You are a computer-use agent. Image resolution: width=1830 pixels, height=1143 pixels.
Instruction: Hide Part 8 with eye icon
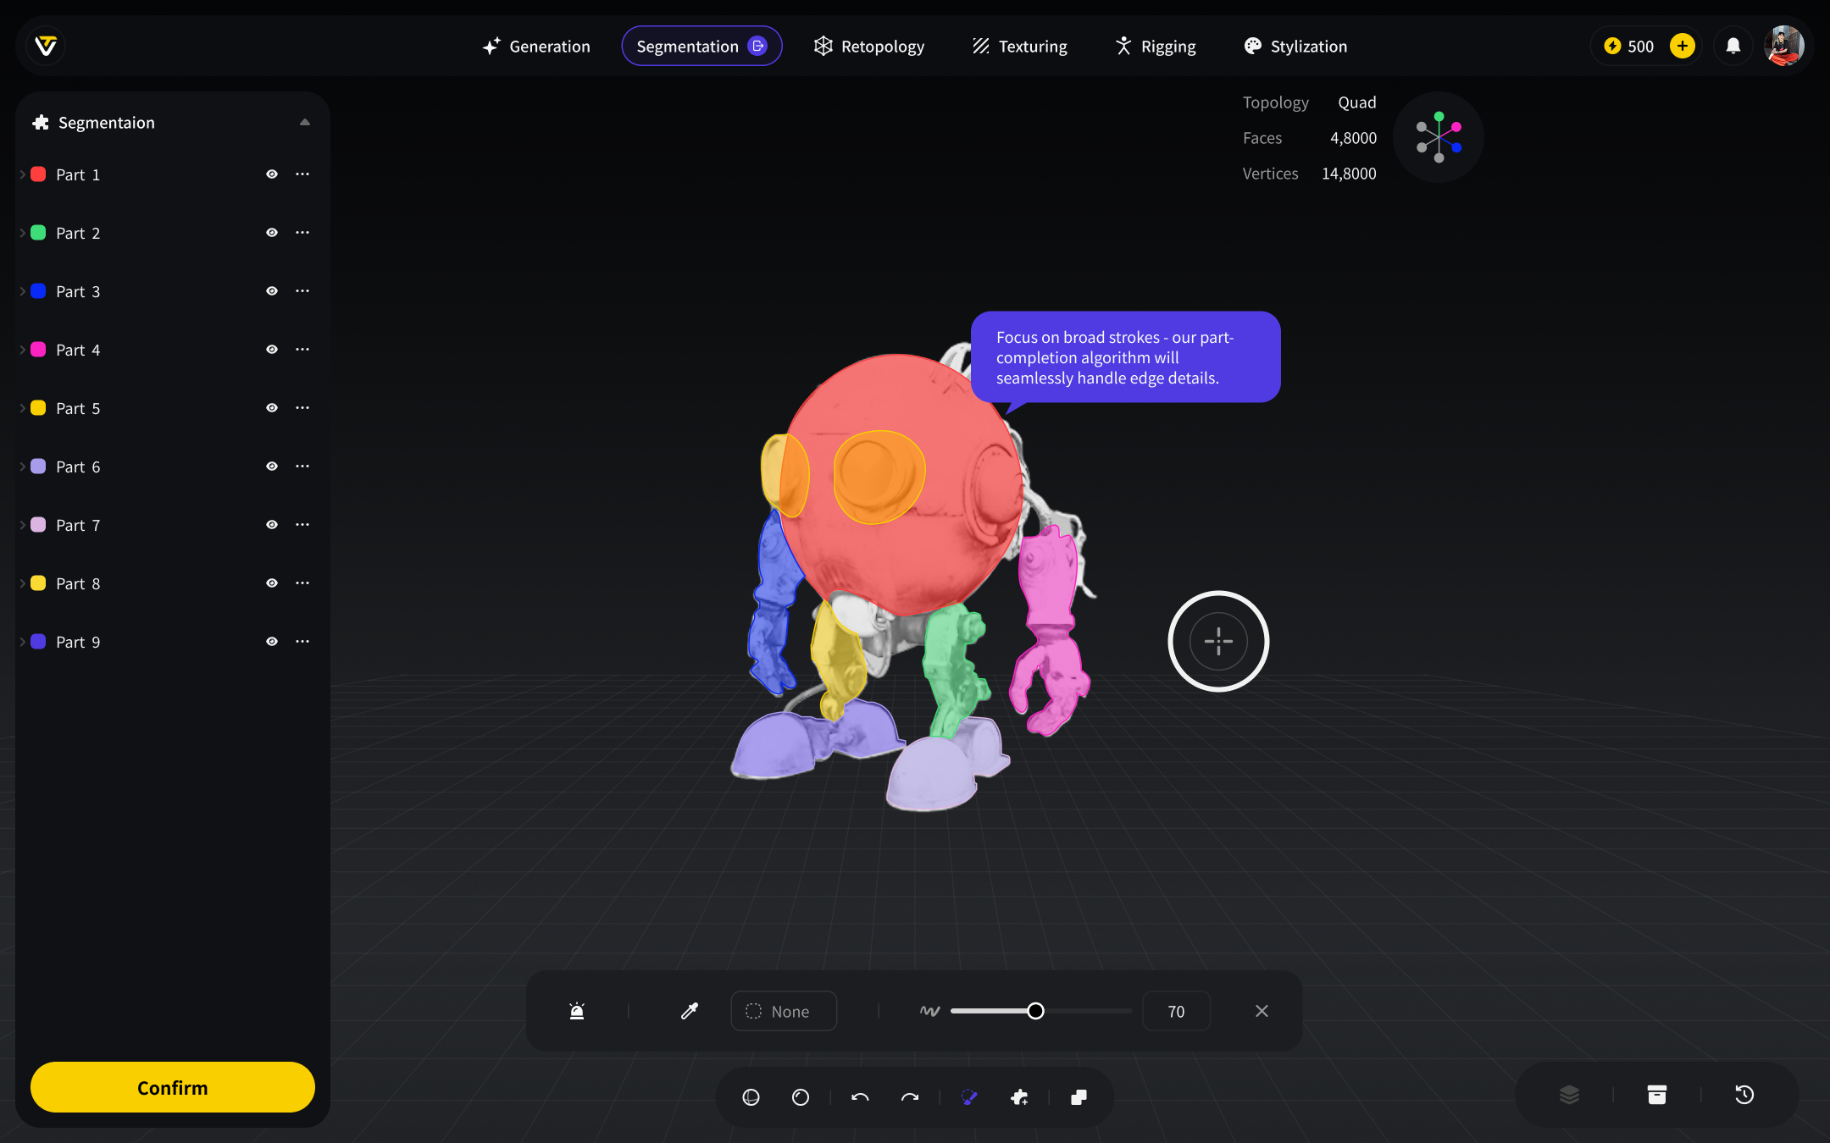tap(272, 583)
